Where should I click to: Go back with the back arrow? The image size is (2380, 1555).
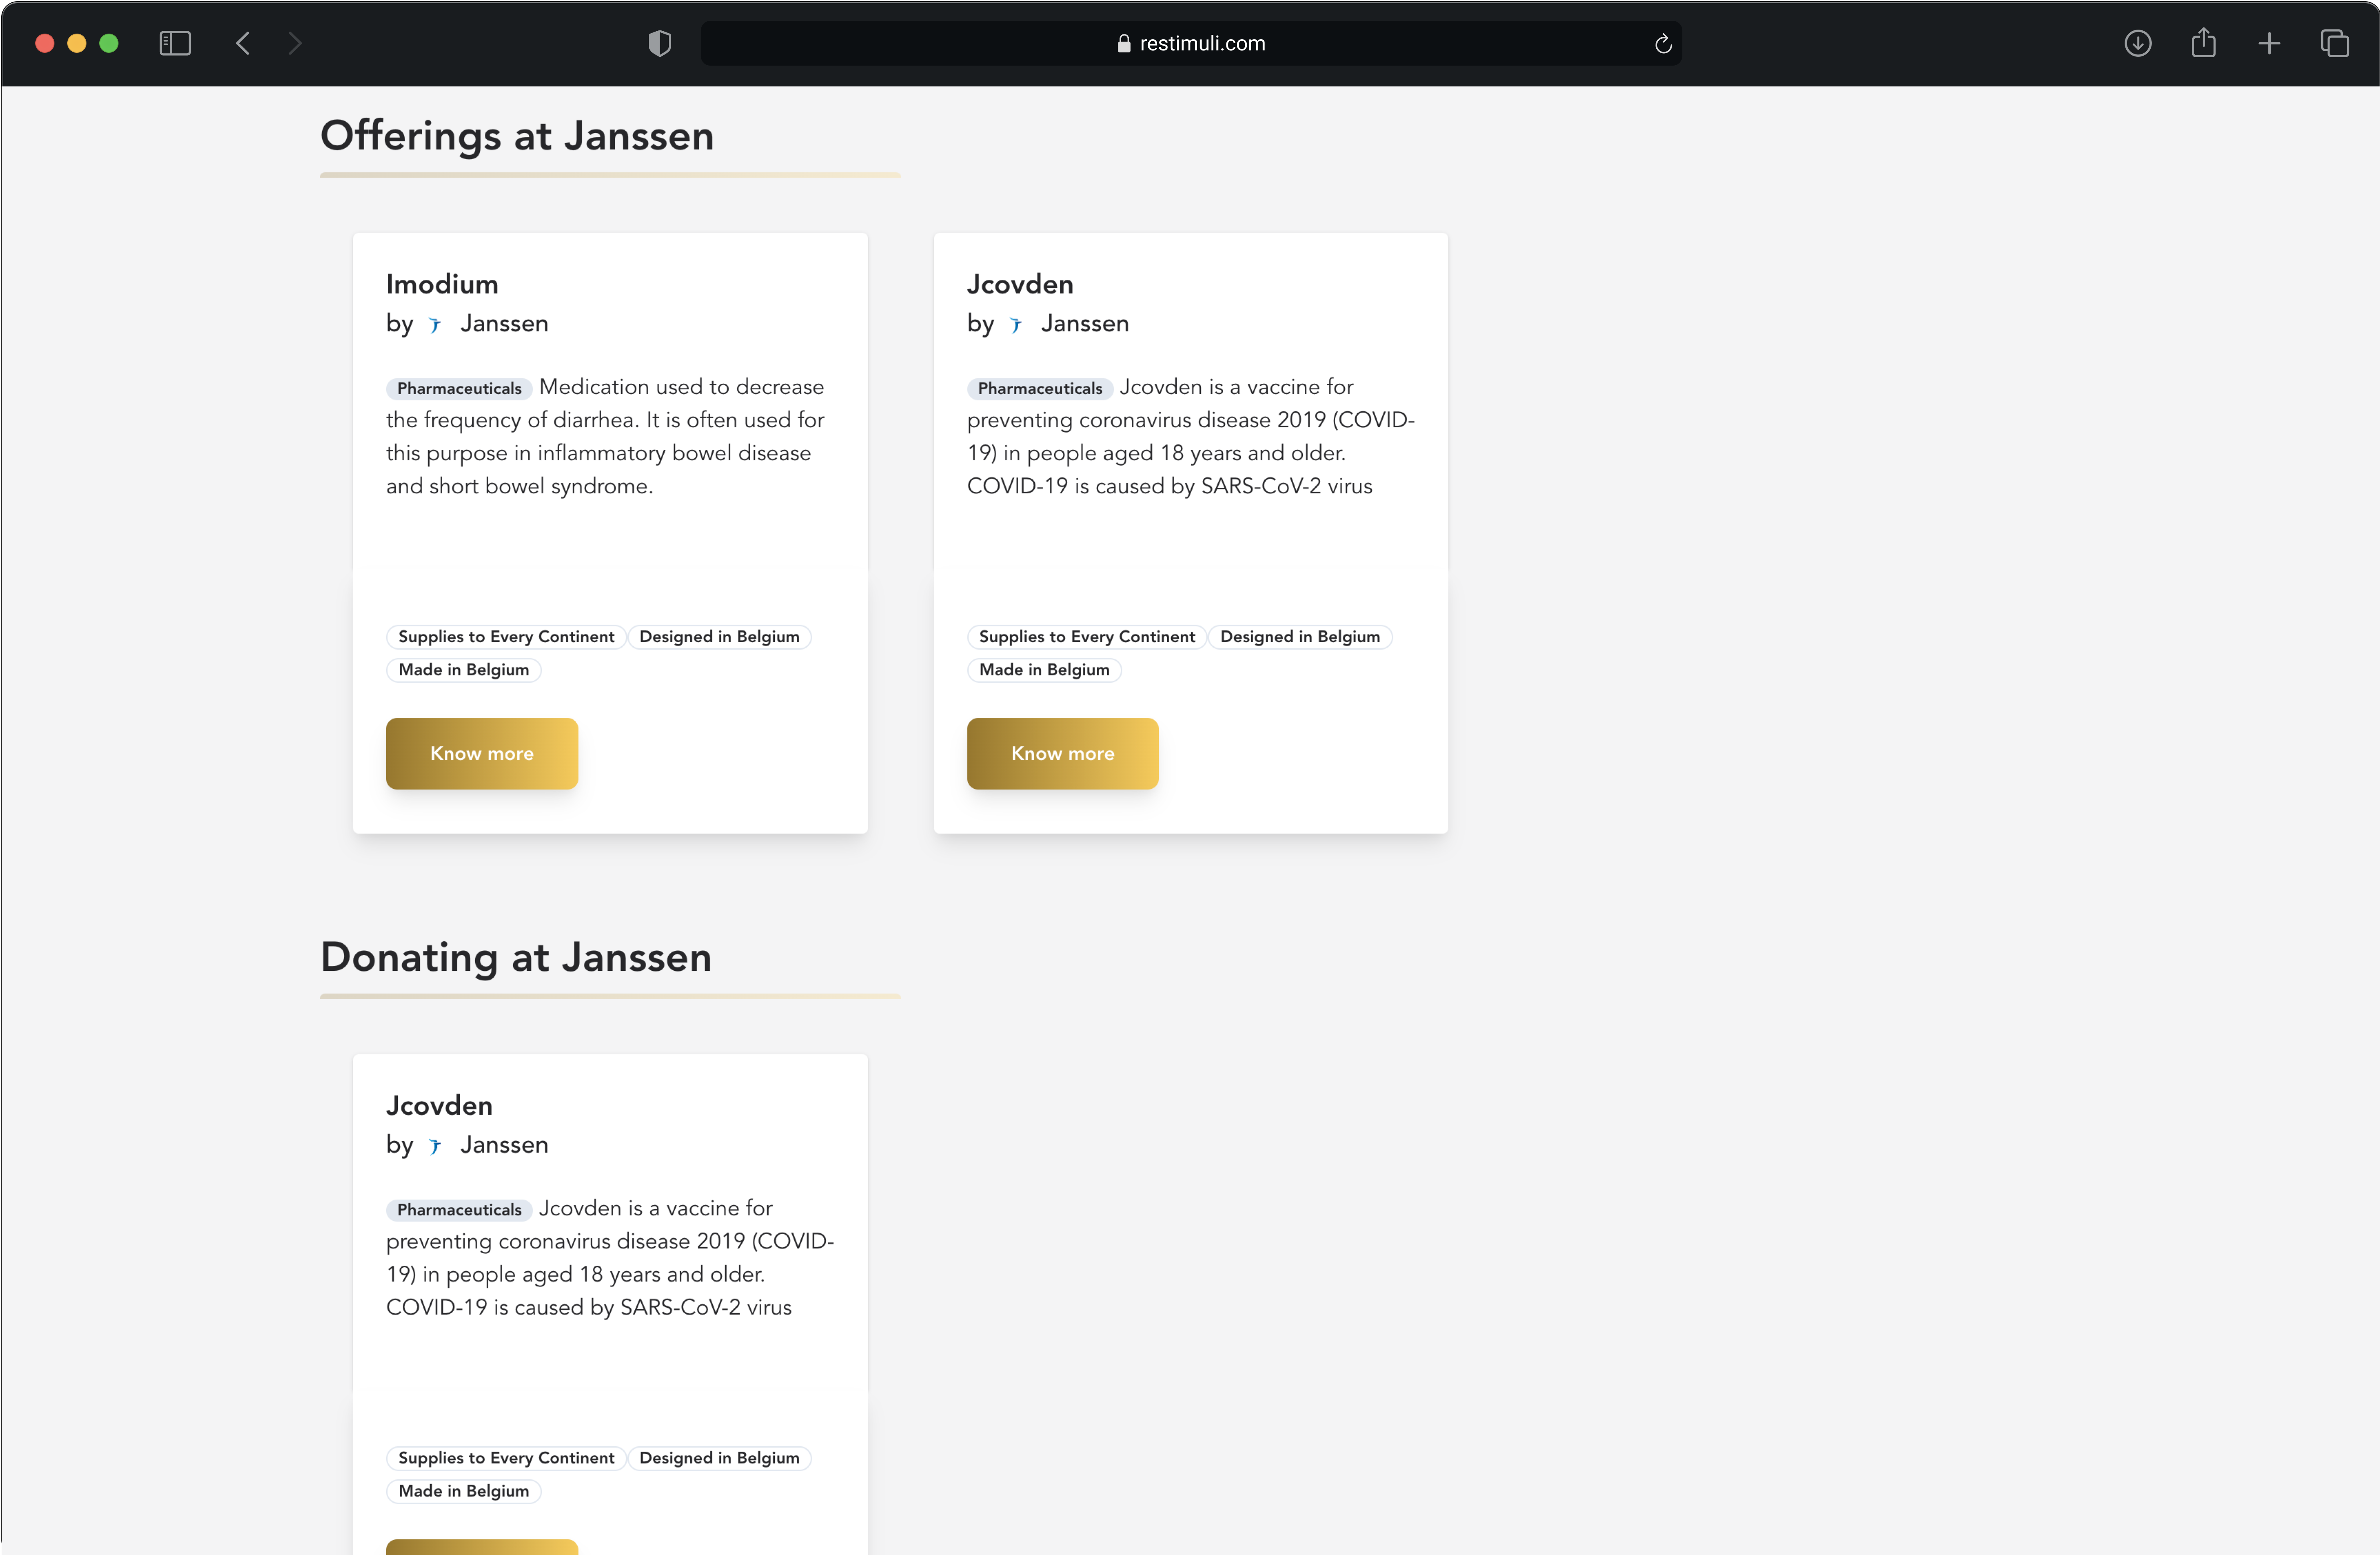(243, 43)
